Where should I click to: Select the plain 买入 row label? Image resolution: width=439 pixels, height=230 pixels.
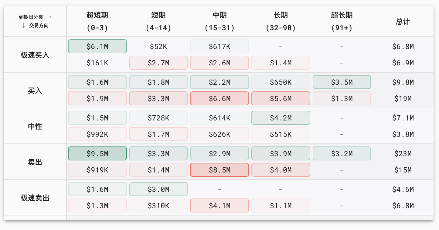(35, 90)
